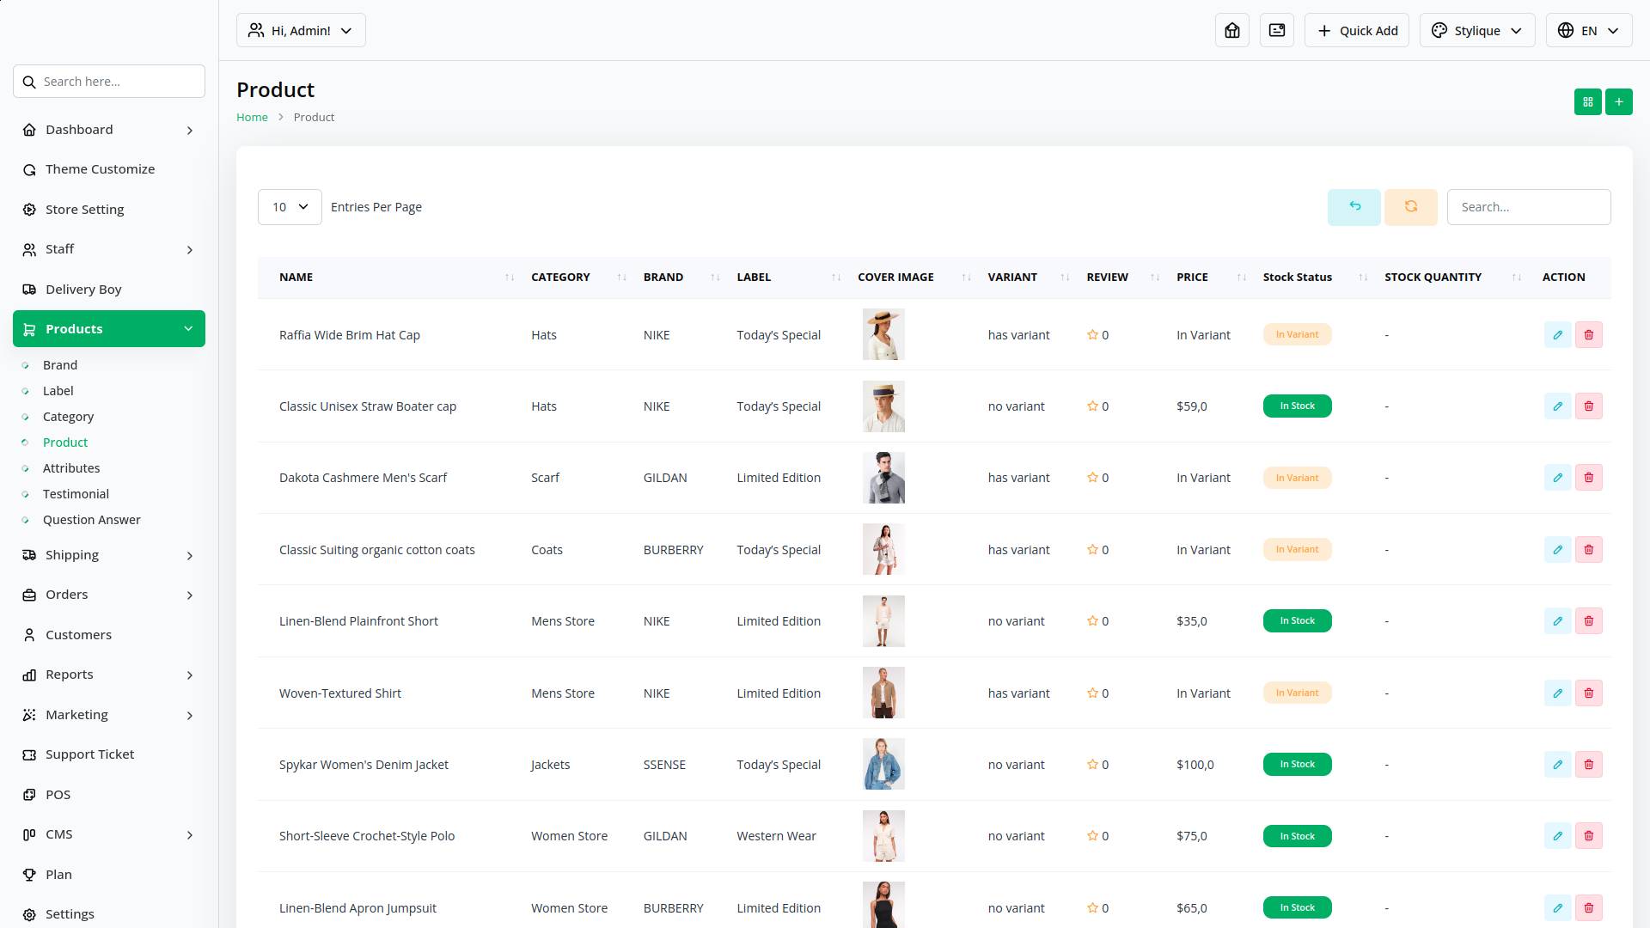Screen dimensions: 1650x928
Task: Delete the Classic Unisex Straw Boater cap
Action: tap(1588, 406)
